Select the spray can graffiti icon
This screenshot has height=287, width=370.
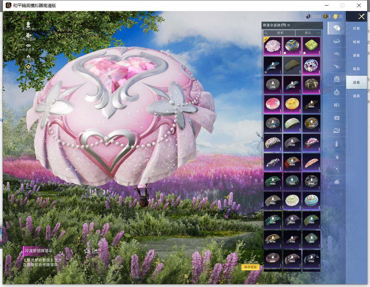(x=337, y=143)
